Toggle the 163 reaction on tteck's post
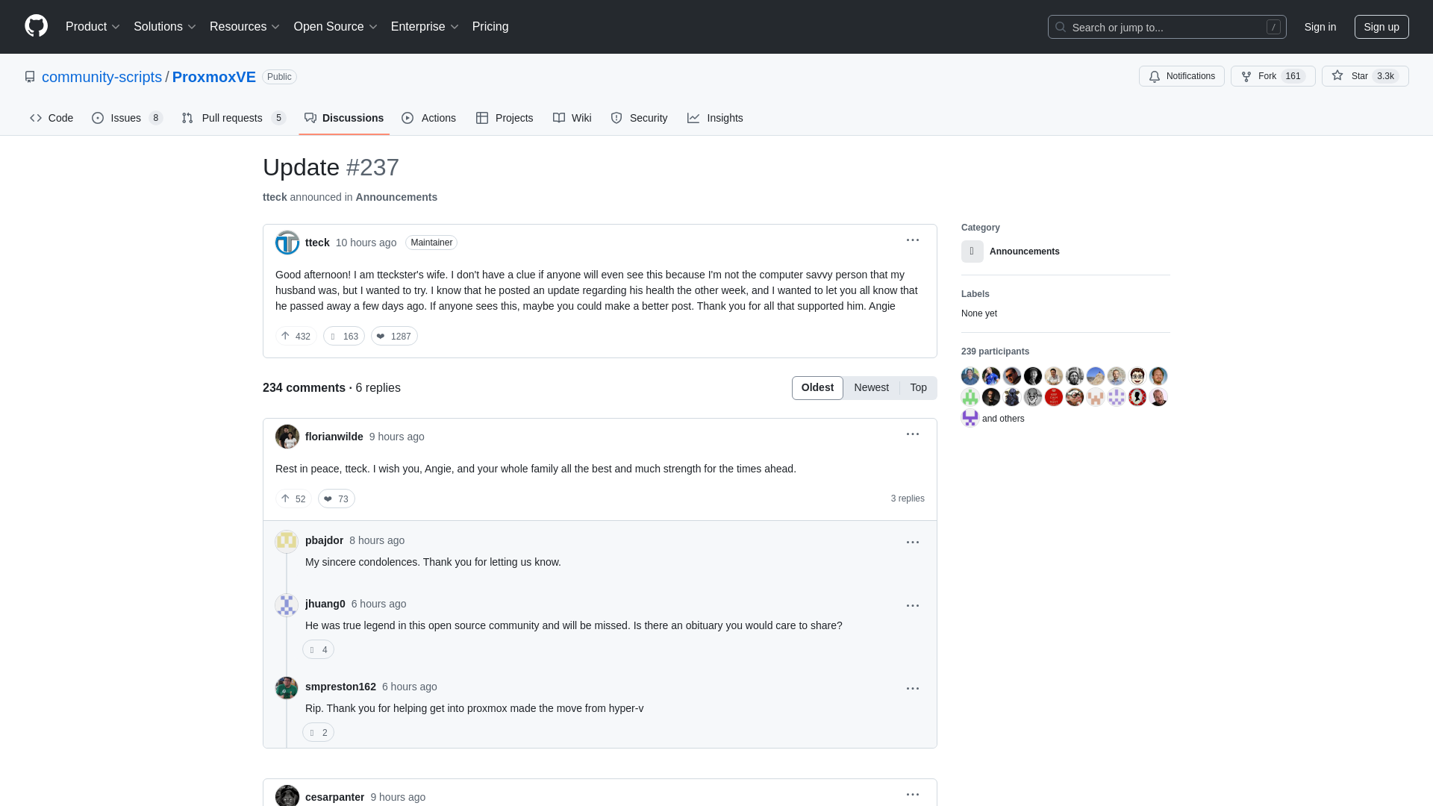The width and height of the screenshot is (1433, 806). point(344,336)
